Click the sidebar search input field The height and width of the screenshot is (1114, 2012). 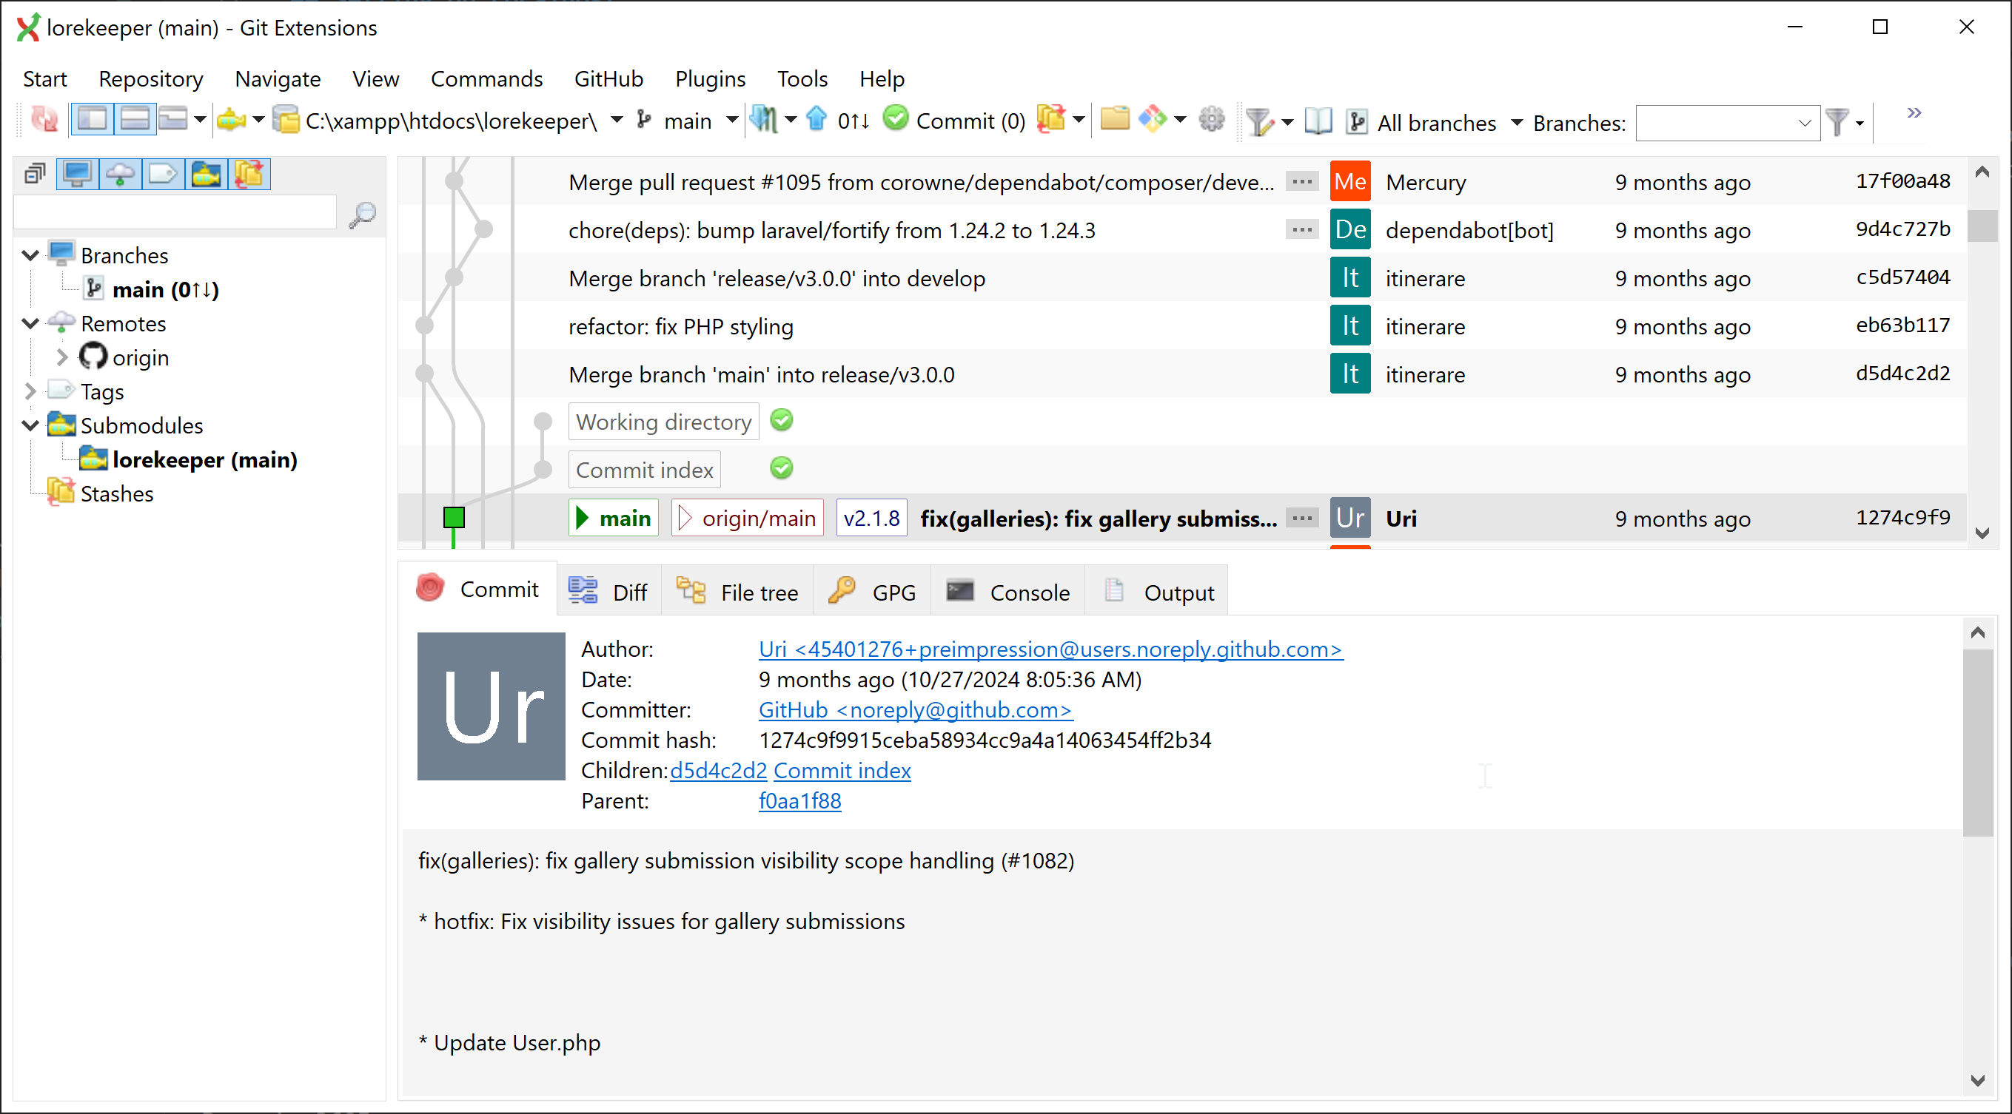click(x=175, y=213)
